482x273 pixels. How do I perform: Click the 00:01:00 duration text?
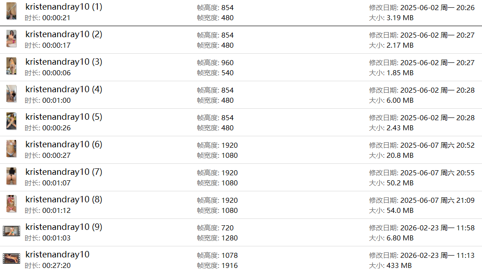pos(56,100)
